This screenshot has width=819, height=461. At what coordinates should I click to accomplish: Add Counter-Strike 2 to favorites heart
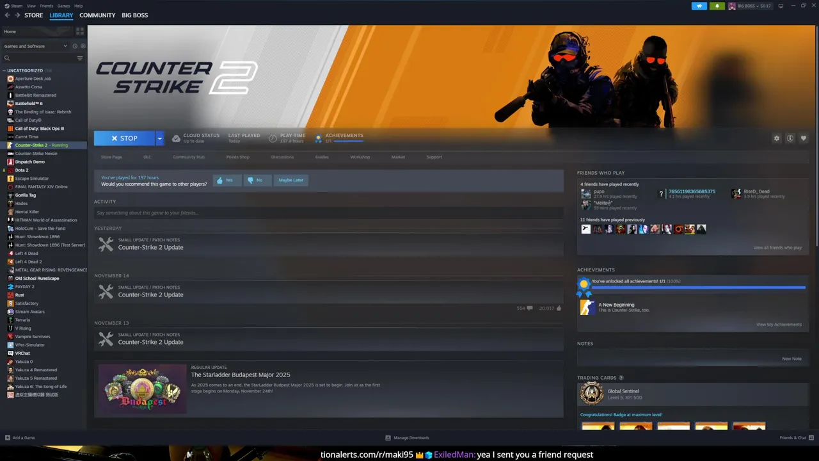point(804,138)
